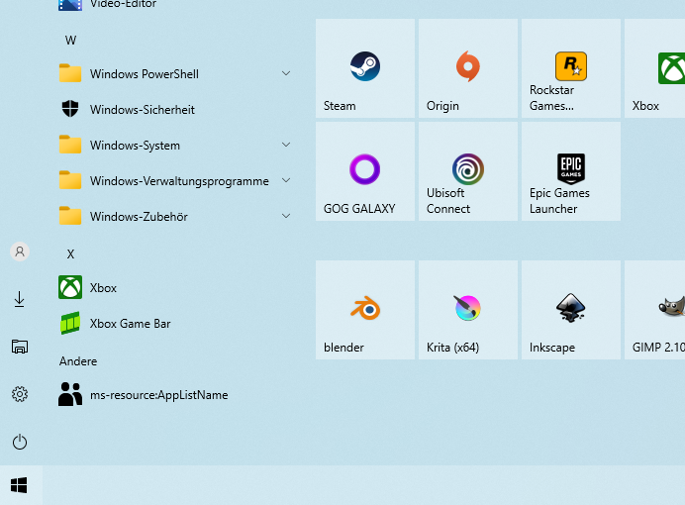The image size is (685, 505).
Task: Open the Steam tile
Action: (x=365, y=68)
